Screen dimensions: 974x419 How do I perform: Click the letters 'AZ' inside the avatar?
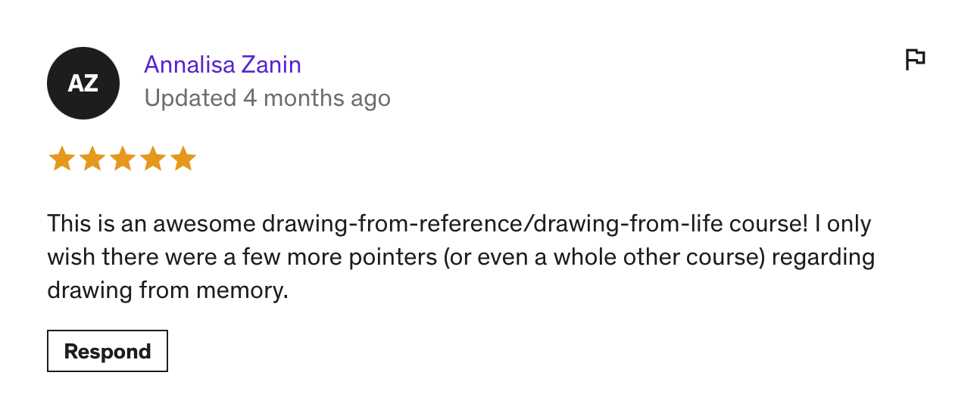(x=83, y=83)
